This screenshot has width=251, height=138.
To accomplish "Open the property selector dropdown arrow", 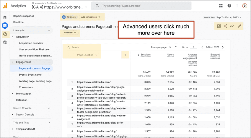I will point(86,7).
